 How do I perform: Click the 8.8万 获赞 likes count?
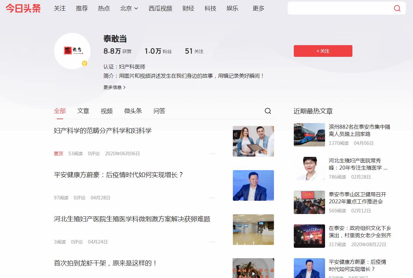tap(118, 51)
